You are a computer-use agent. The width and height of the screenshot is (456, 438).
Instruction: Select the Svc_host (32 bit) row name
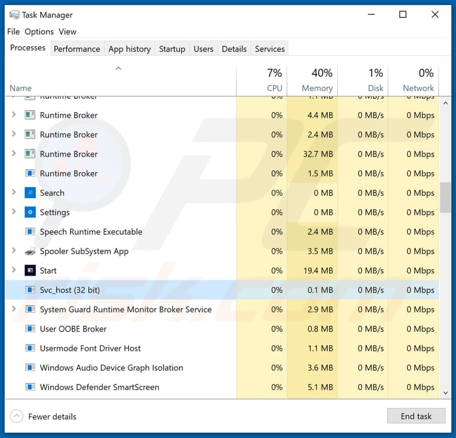[x=70, y=290]
